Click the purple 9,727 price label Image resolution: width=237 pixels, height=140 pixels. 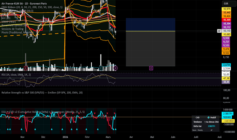226,42
